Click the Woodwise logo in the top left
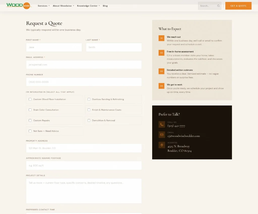This screenshot has width=258, height=214. click(x=18, y=6)
